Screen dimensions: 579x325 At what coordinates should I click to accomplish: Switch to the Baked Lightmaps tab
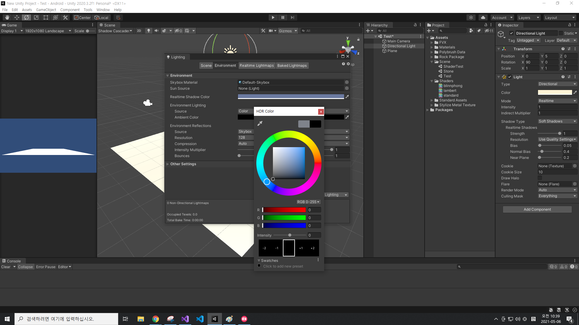[292, 66]
